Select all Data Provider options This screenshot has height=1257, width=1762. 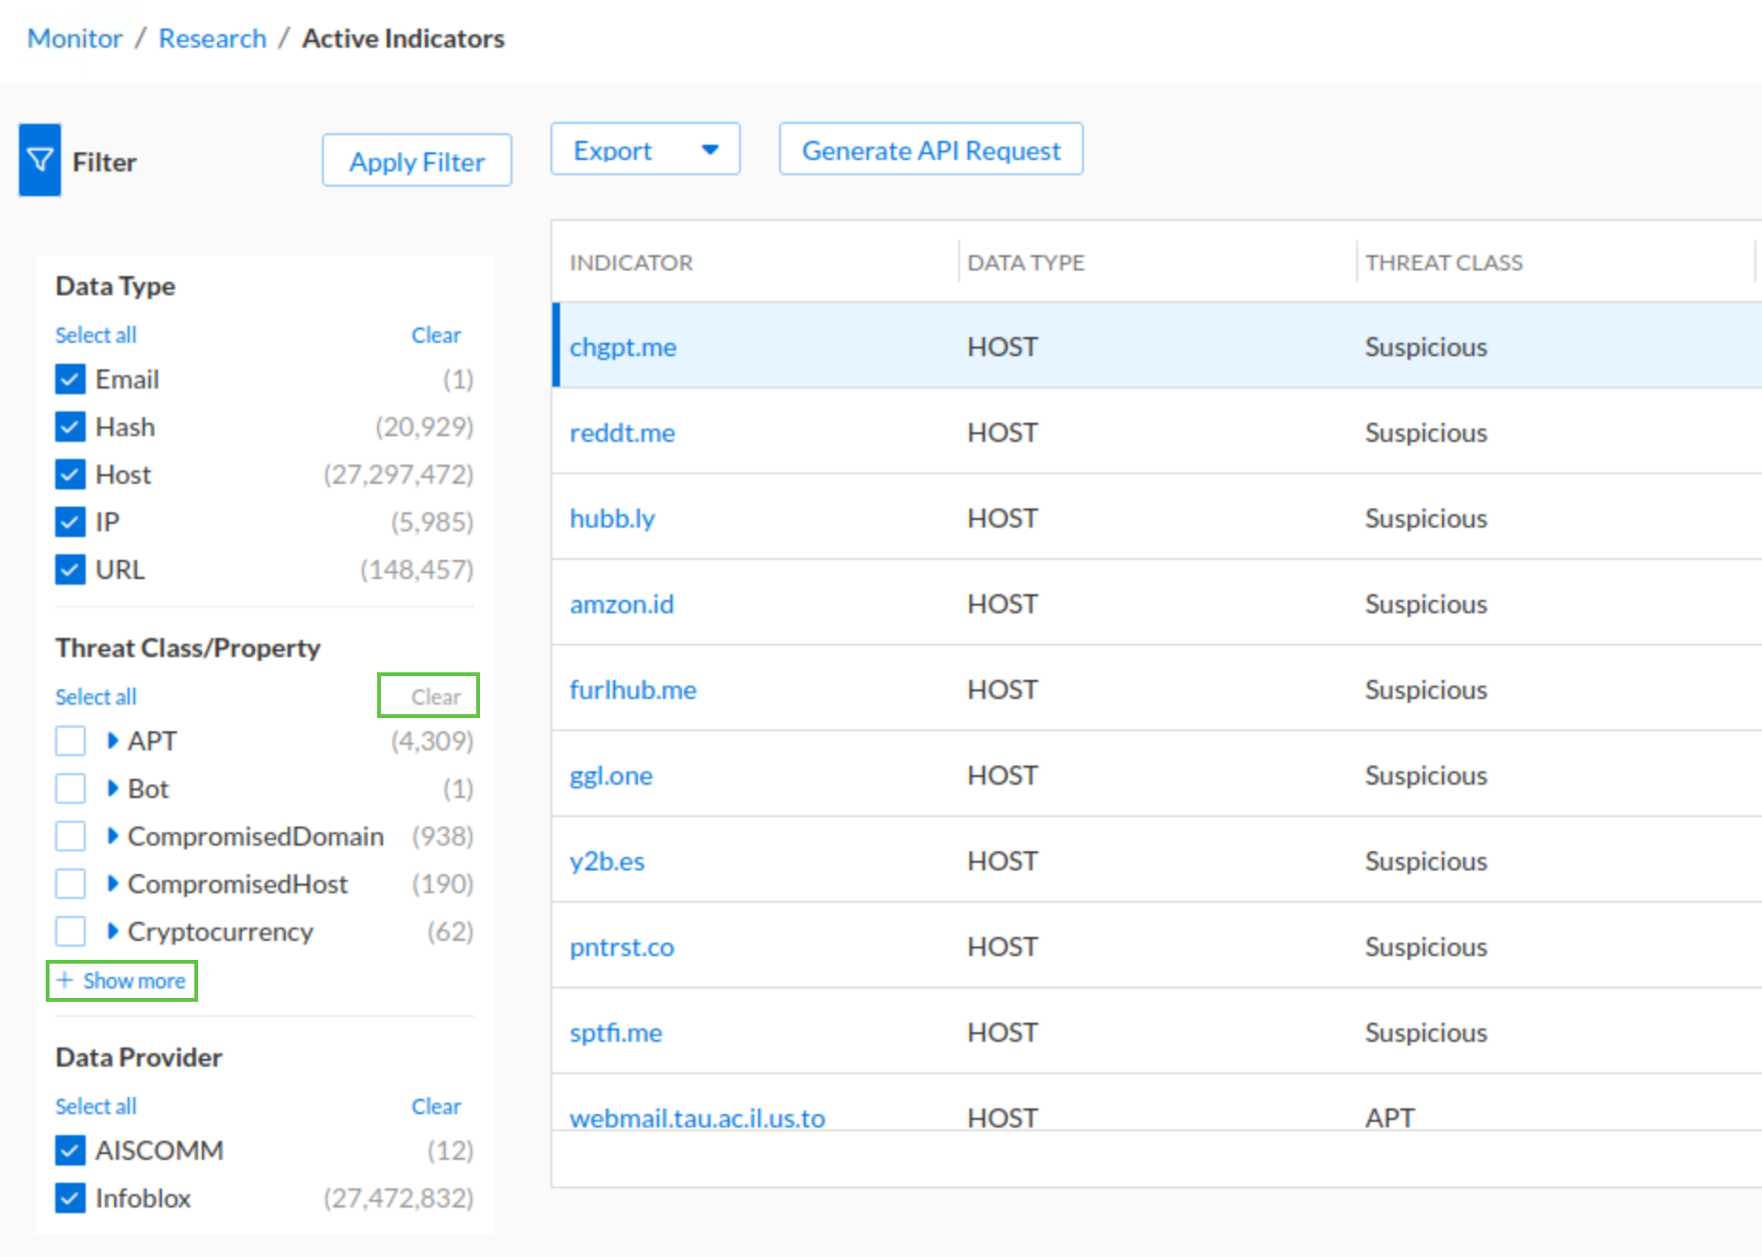[x=95, y=1106]
